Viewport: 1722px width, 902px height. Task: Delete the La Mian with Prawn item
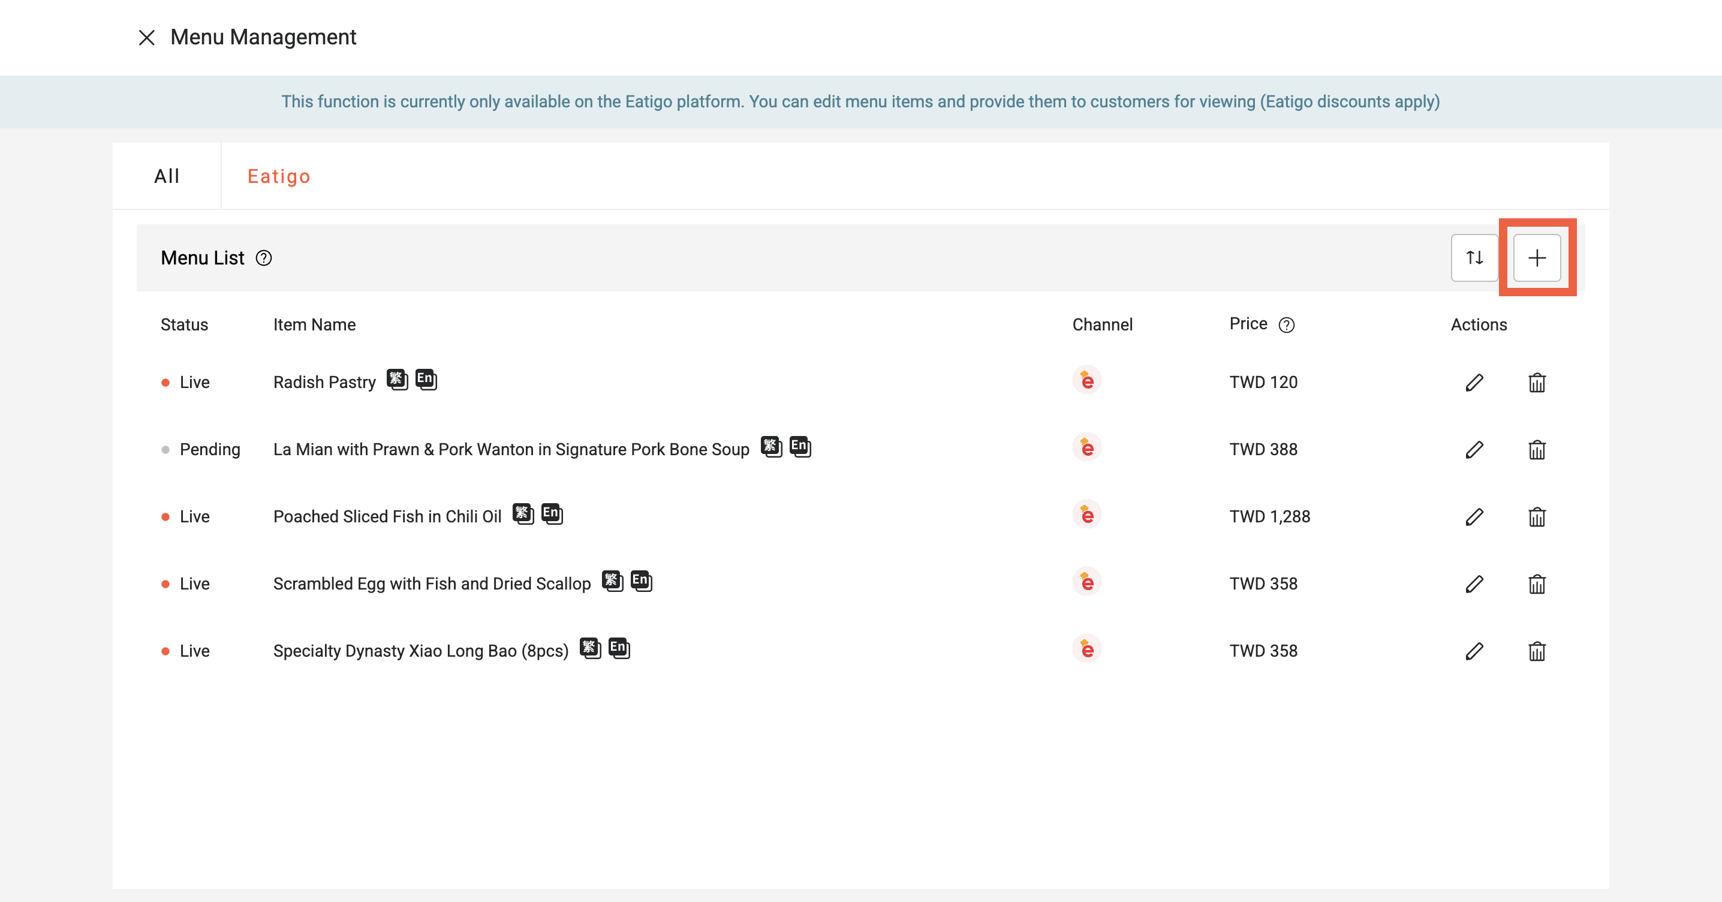coord(1537,449)
